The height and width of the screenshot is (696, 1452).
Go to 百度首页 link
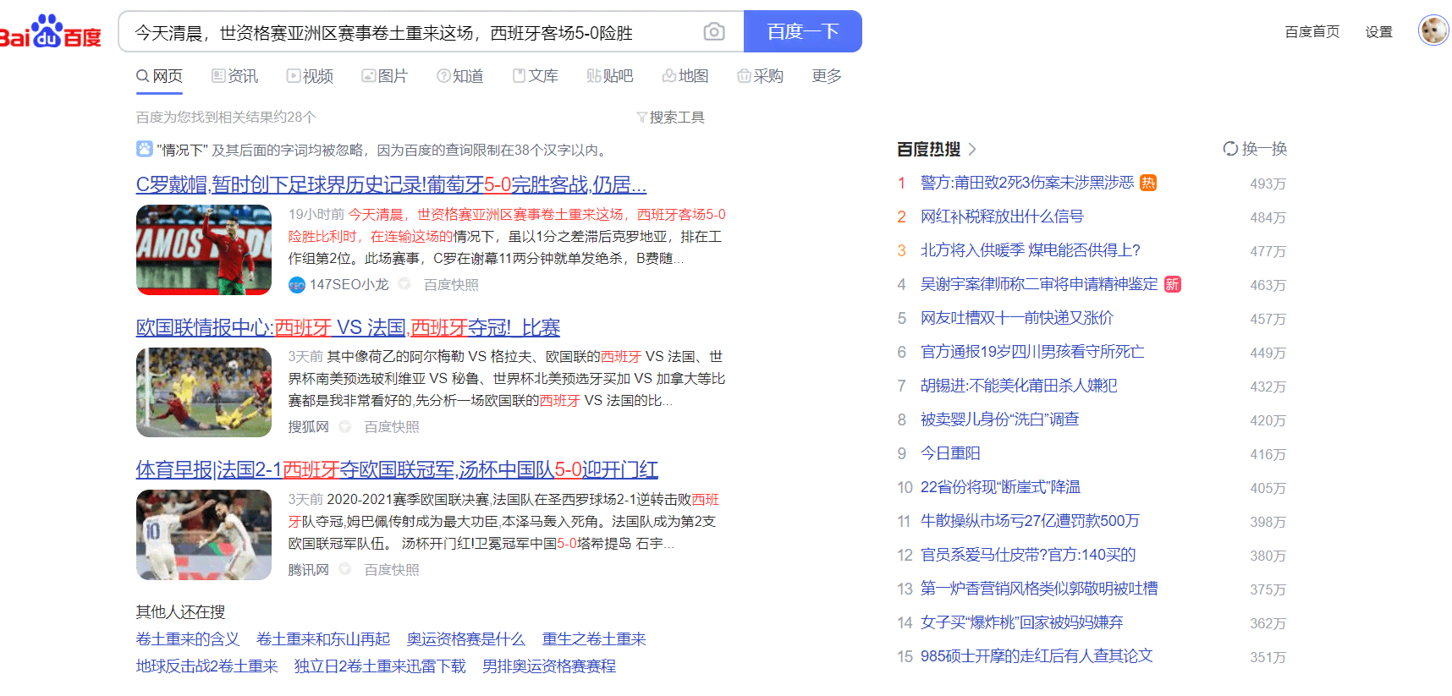click(1312, 32)
